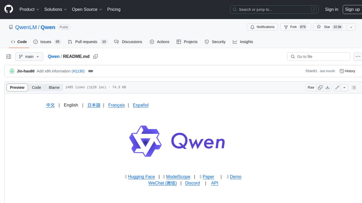Open the Issues tab
The height and width of the screenshot is (203, 362).
(47, 42)
